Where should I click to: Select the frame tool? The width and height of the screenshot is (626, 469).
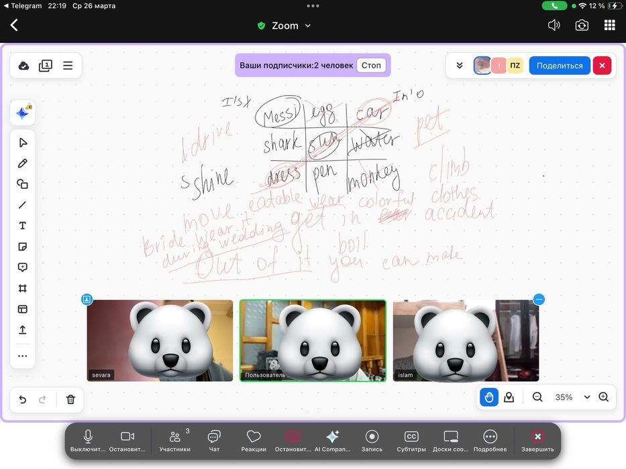[23, 288]
